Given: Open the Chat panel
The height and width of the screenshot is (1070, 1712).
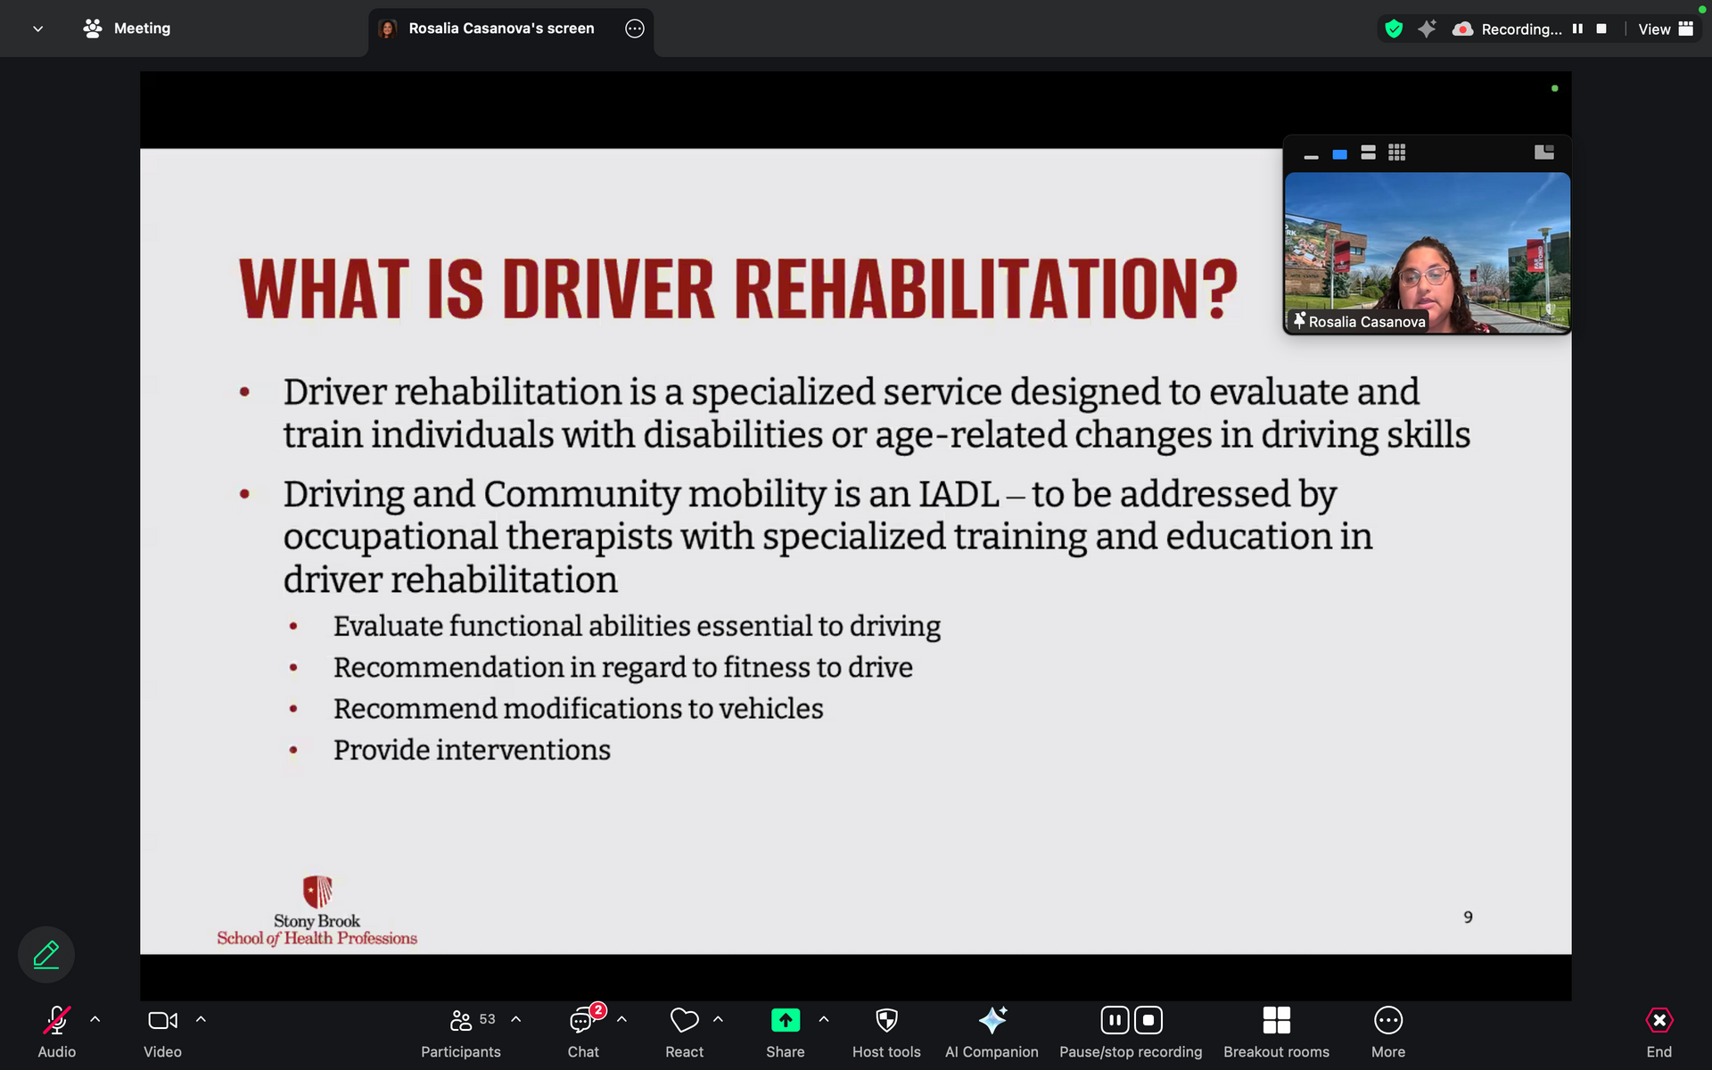Looking at the screenshot, I should [583, 1020].
